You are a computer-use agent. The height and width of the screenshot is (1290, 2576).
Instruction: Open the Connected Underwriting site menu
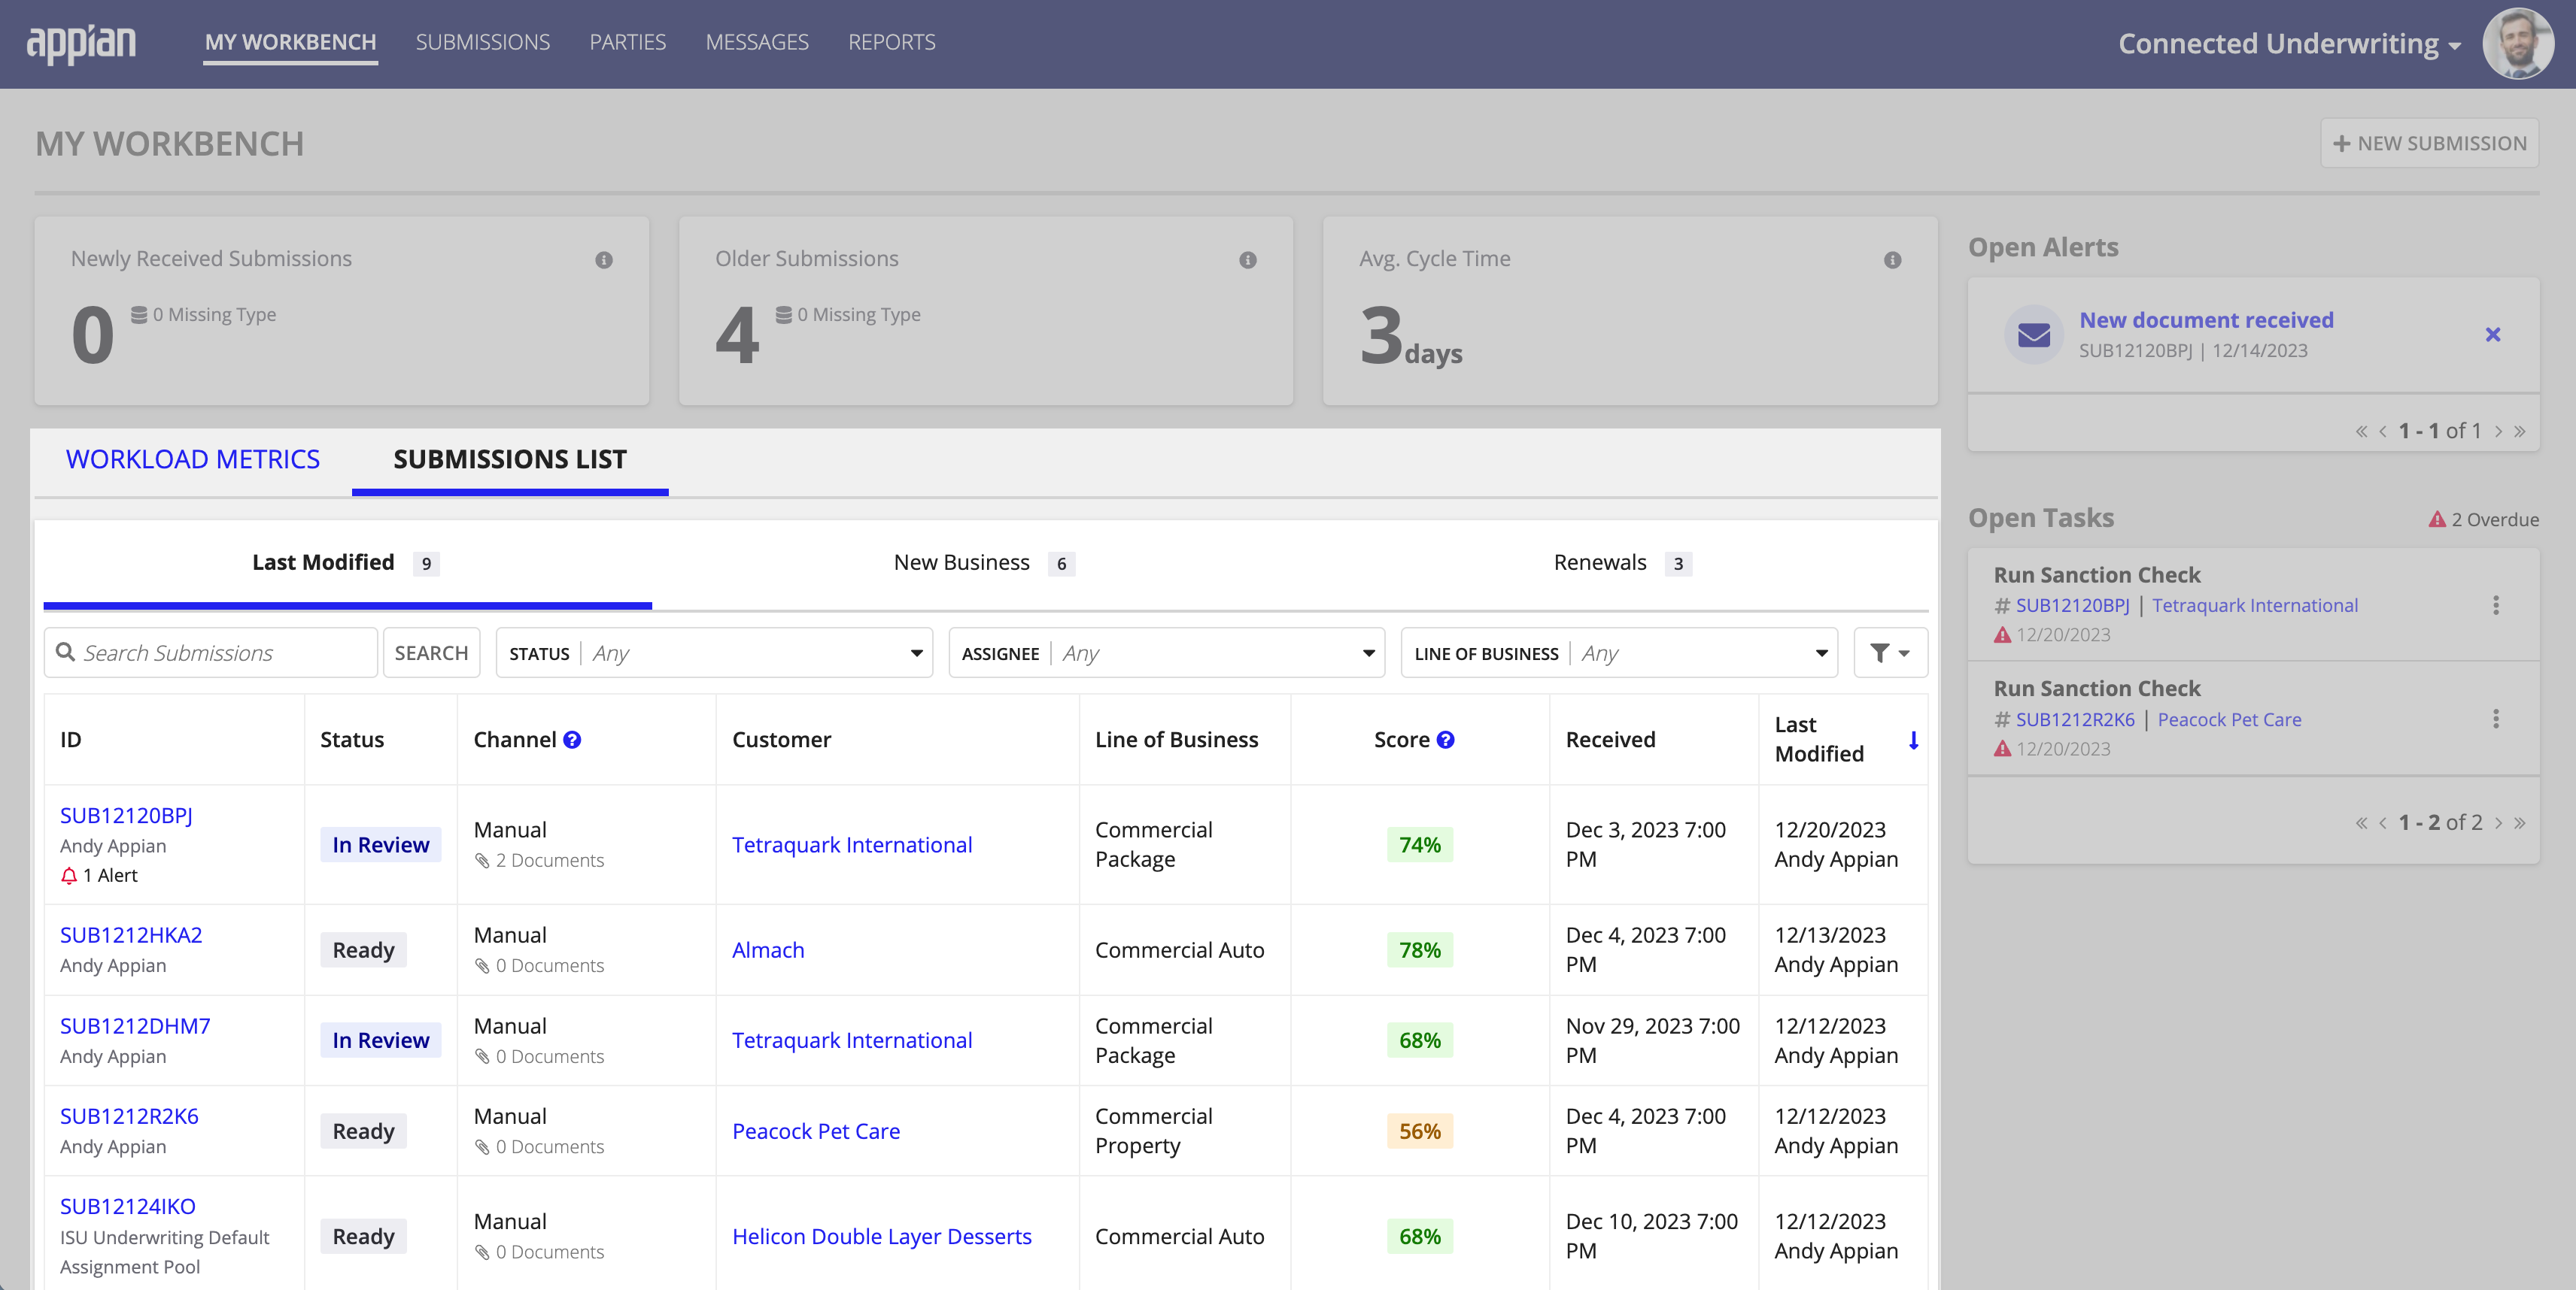pos(2289,43)
